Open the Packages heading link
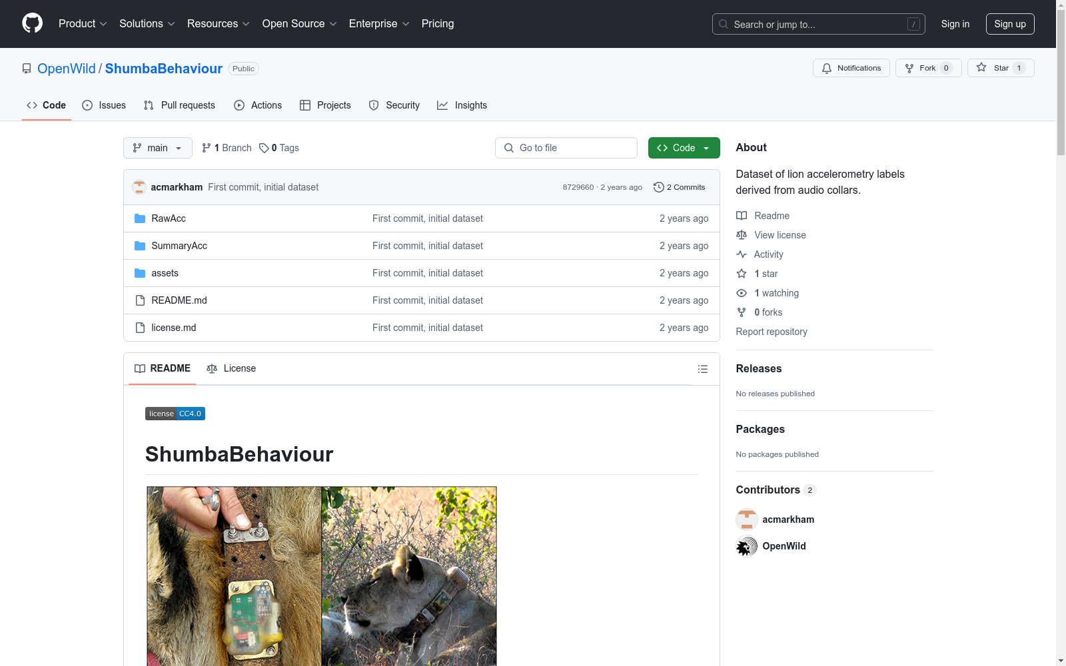 760,429
